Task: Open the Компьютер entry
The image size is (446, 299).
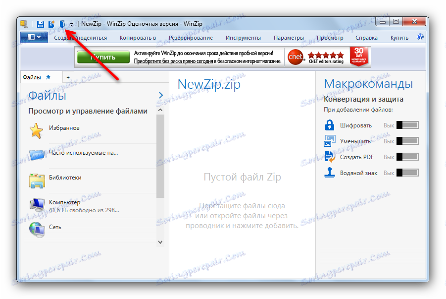Action: point(64,202)
